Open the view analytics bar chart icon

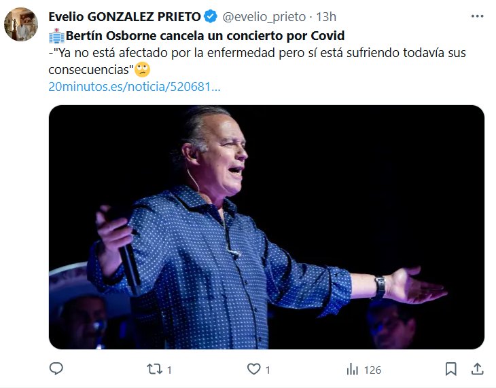coord(353,369)
